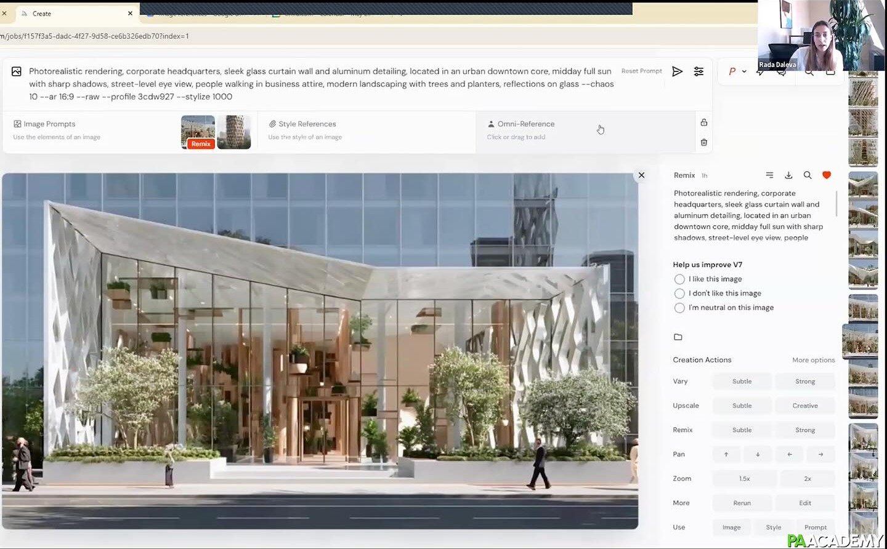Select the 'I like this image' option

coord(679,279)
